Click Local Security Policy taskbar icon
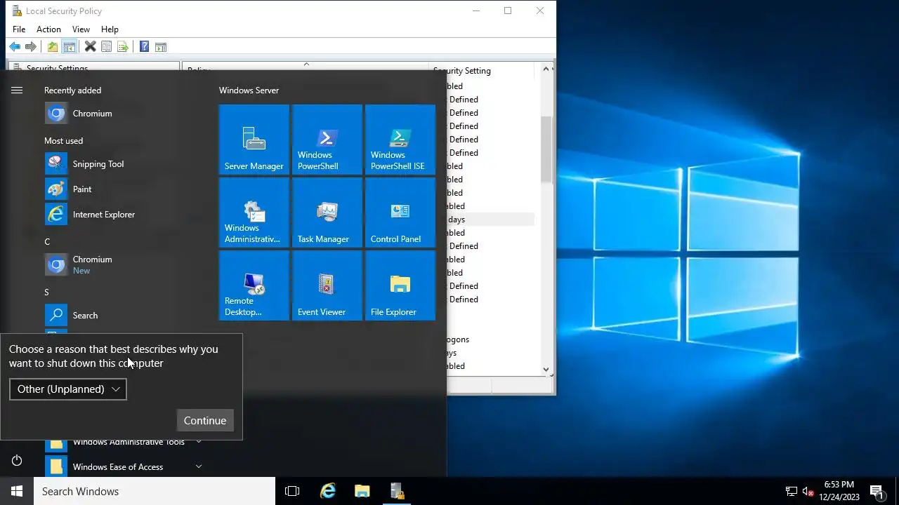Screen dimensions: 899x505 (397, 491)
